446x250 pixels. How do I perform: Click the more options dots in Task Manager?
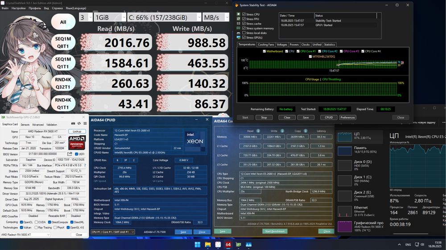(x=444, y=122)
